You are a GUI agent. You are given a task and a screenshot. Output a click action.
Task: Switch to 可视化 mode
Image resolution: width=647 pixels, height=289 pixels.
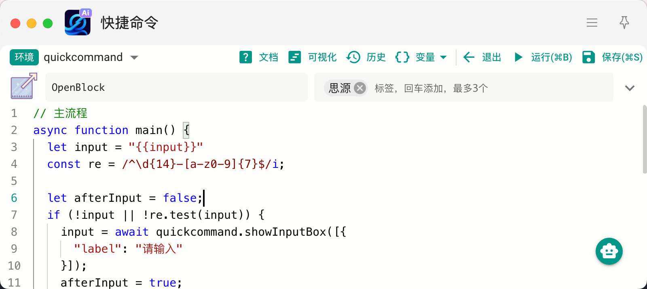coord(322,57)
